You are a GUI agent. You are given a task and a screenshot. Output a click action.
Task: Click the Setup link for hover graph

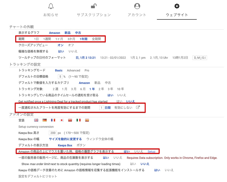151,151
